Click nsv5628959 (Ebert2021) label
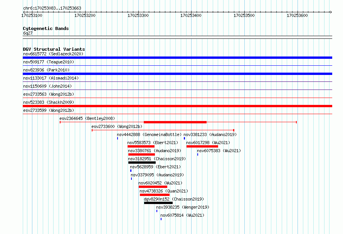 [155, 167]
